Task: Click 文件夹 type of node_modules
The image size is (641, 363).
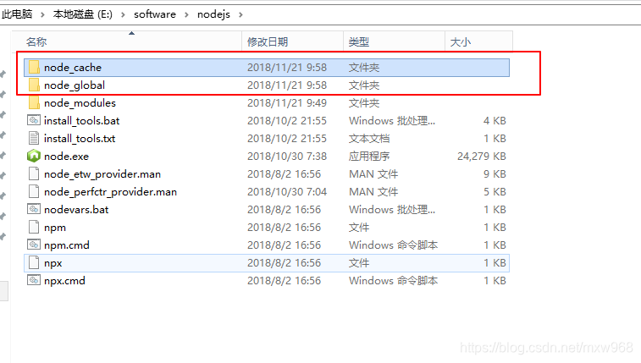Action: (x=364, y=103)
